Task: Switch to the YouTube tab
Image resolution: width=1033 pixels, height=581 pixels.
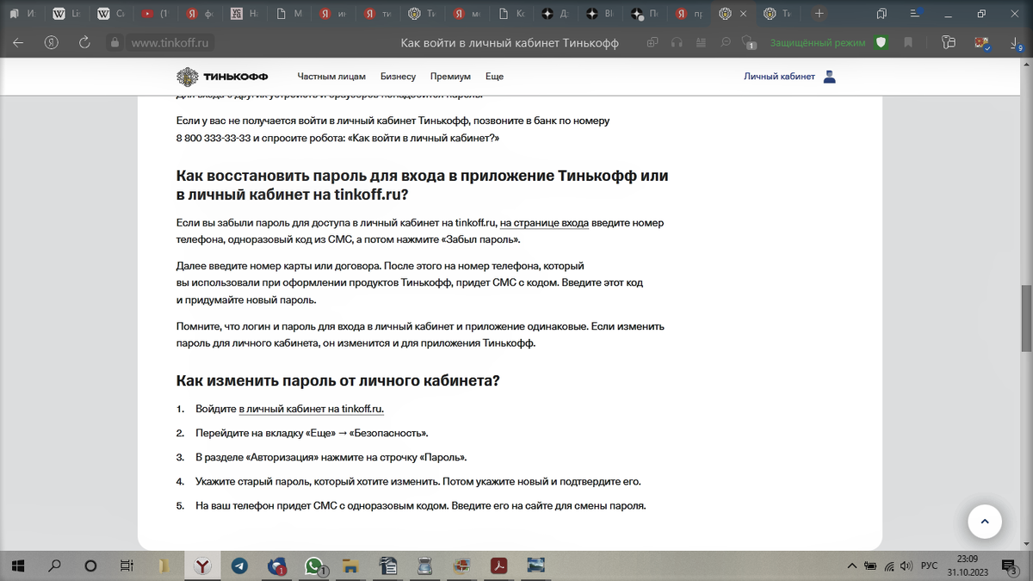Action: [x=155, y=14]
